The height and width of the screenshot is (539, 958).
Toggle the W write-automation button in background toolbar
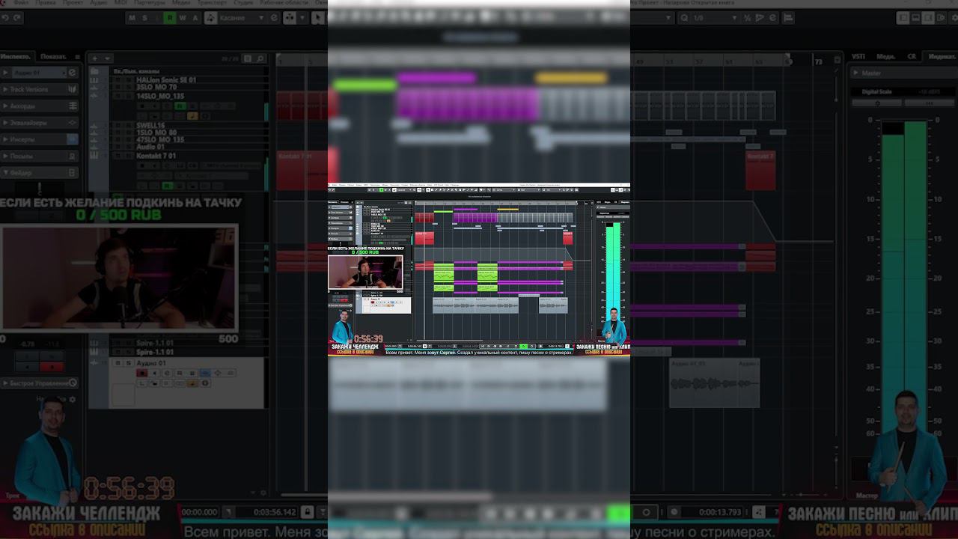tap(183, 18)
